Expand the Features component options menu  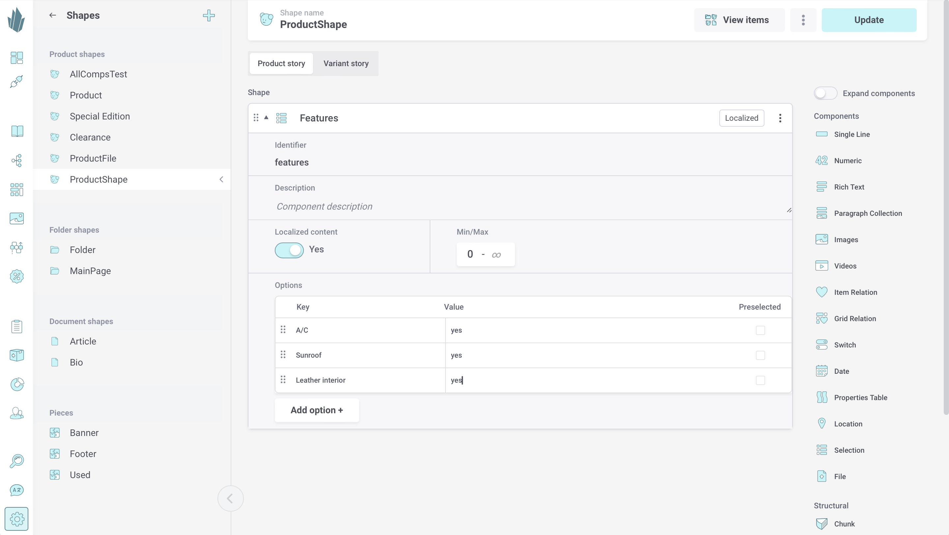[x=780, y=118]
